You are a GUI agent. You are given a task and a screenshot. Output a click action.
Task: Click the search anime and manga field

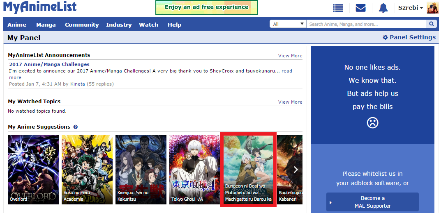tap(367, 24)
